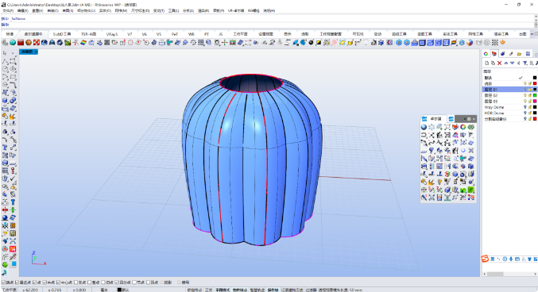Image resolution: width=538 pixels, height=292 pixels.
Task: Move layer up with blue arrow icon
Action: pos(505,63)
